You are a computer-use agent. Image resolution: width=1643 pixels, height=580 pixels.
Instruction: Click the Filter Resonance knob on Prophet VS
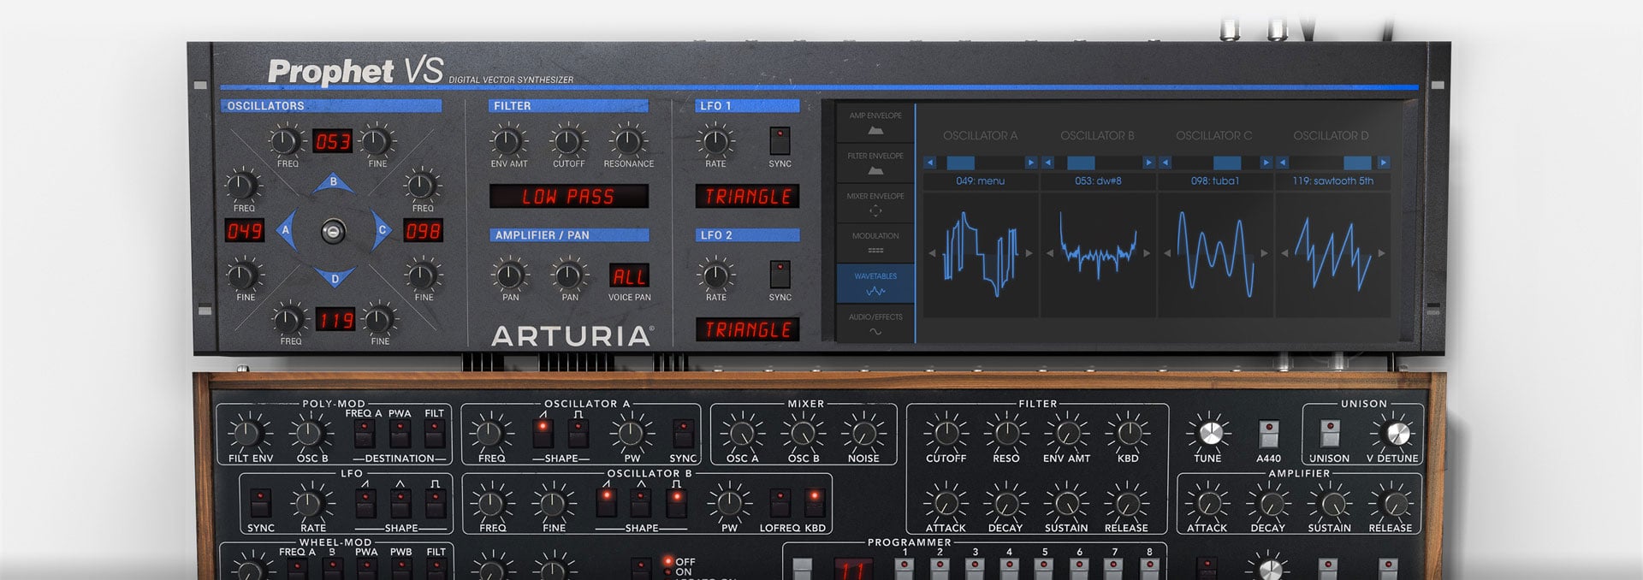[627, 141]
